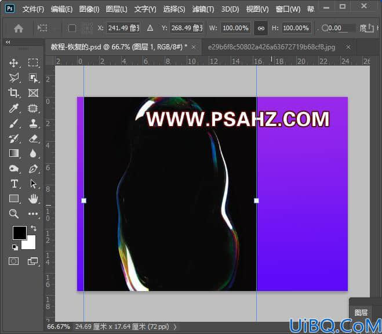Select the Zoom magnifier tool
This screenshot has height=334, width=382.
pos(14,214)
